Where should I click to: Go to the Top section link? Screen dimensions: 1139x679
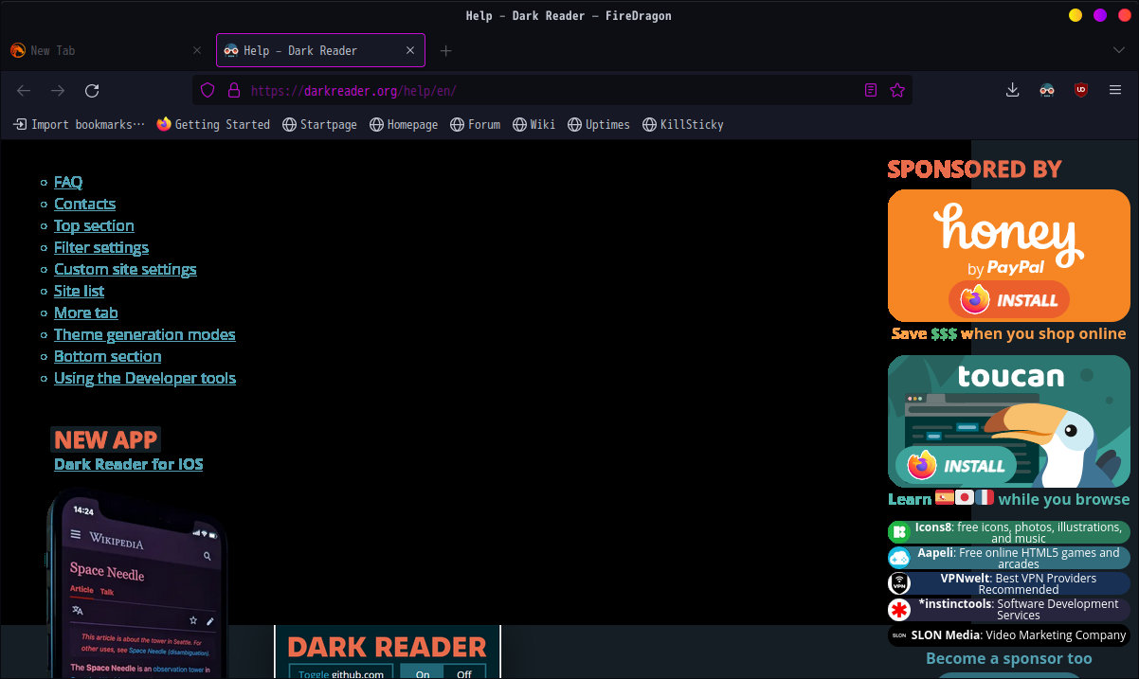click(x=94, y=225)
